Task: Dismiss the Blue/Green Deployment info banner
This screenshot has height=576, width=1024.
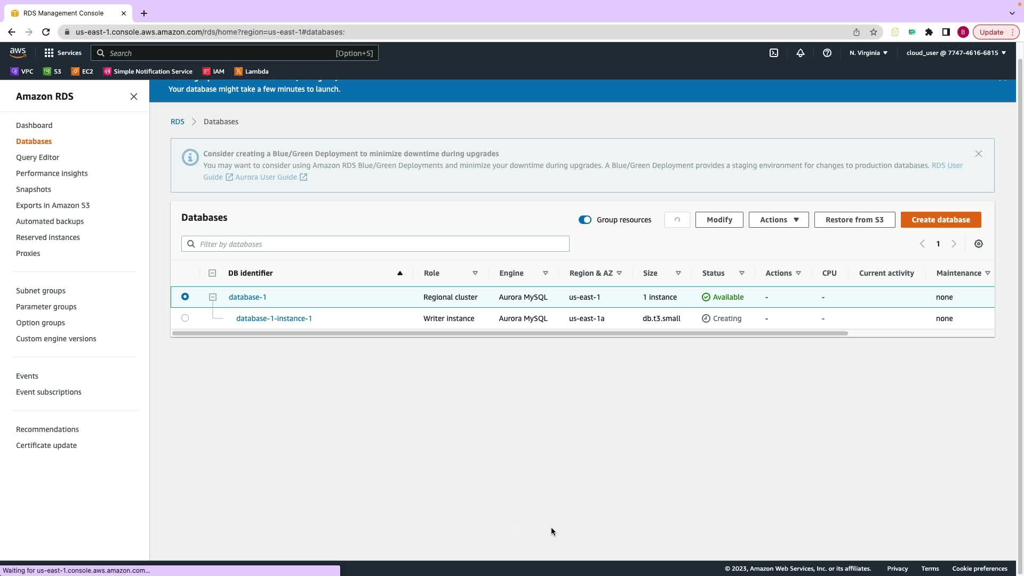Action: pos(978,154)
